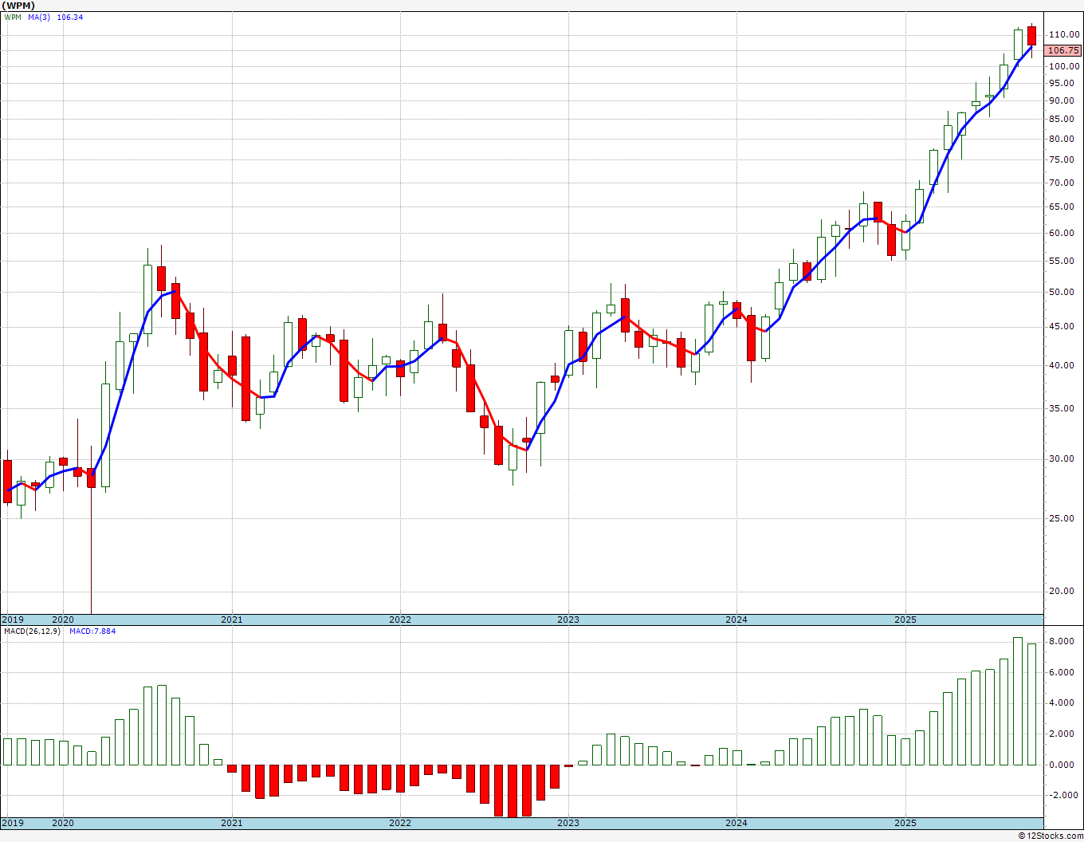Click 2023 on the MACD panel time axis
This screenshot has height=842, width=1084.
pyautogui.click(x=568, y=823)
